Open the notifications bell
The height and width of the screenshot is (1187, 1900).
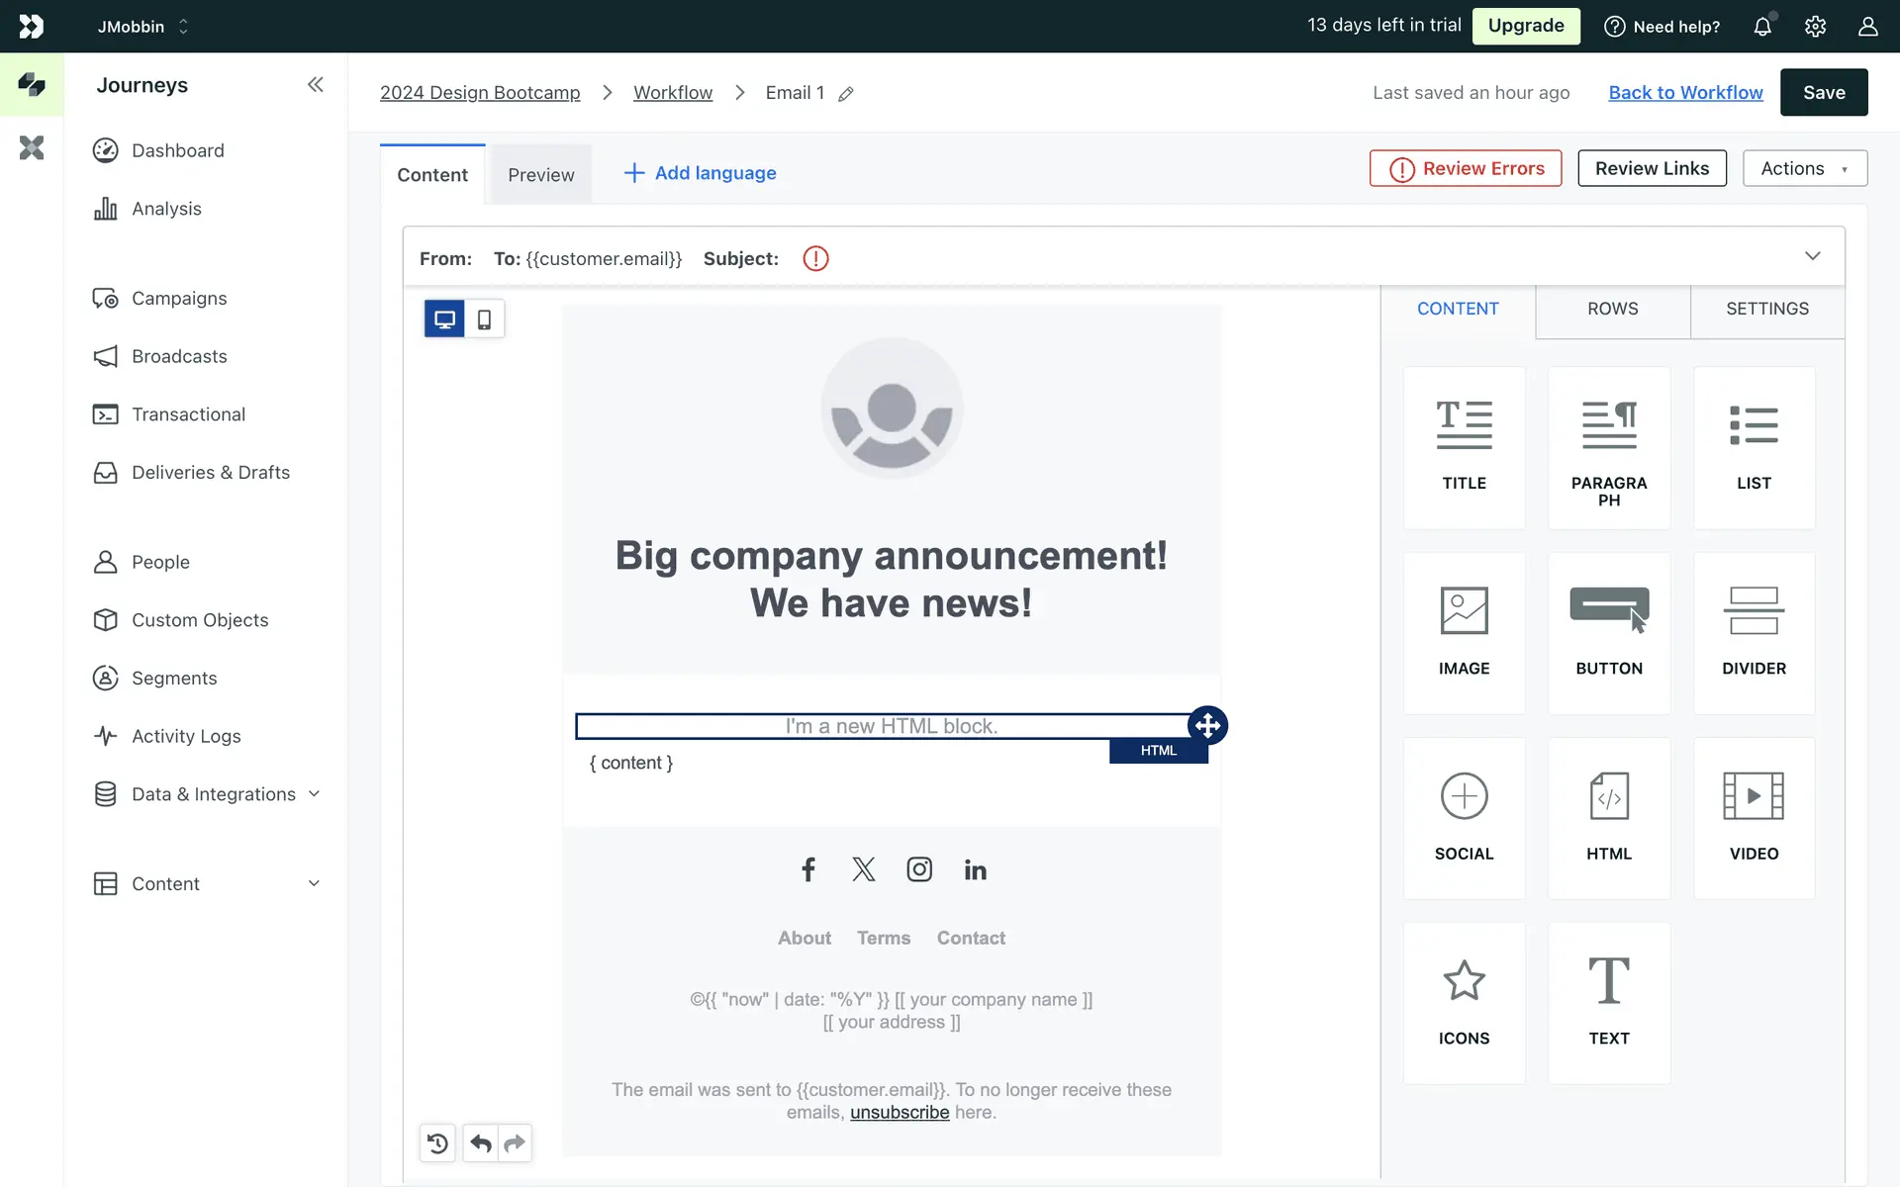coord(1762,27)
